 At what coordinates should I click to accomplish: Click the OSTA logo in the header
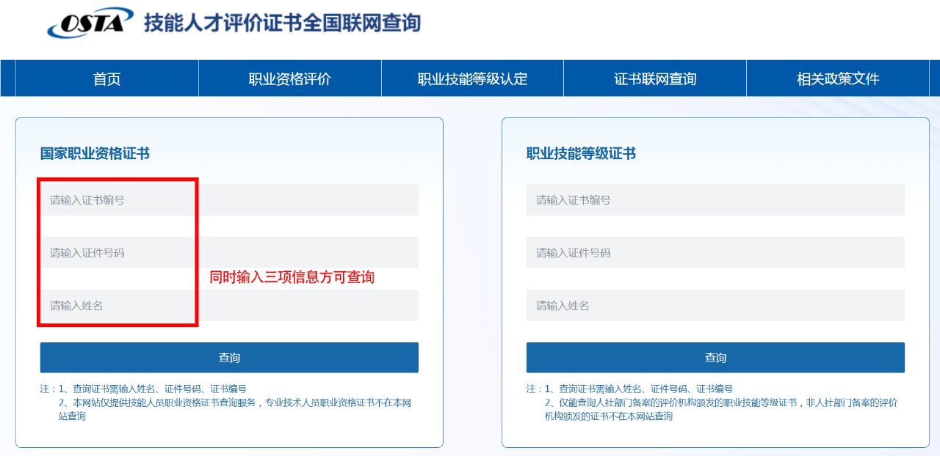(x=90, y=23)
